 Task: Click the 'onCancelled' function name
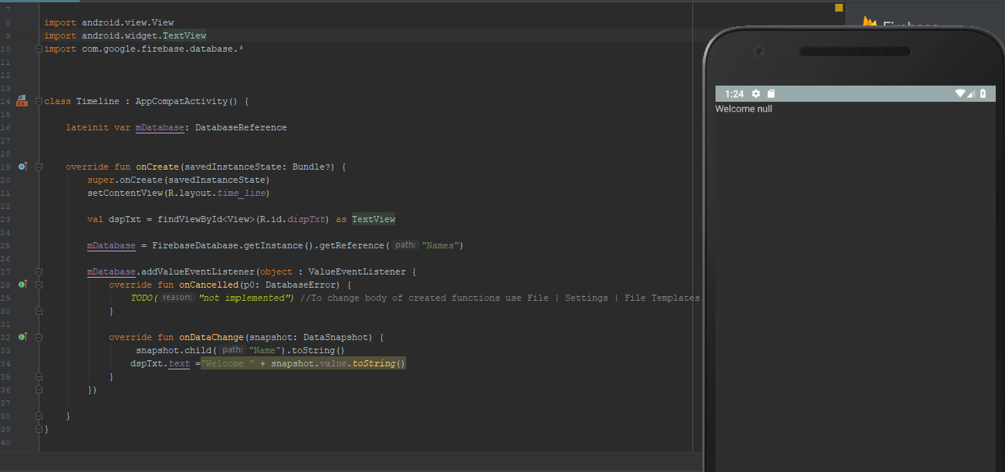point(208,285)
